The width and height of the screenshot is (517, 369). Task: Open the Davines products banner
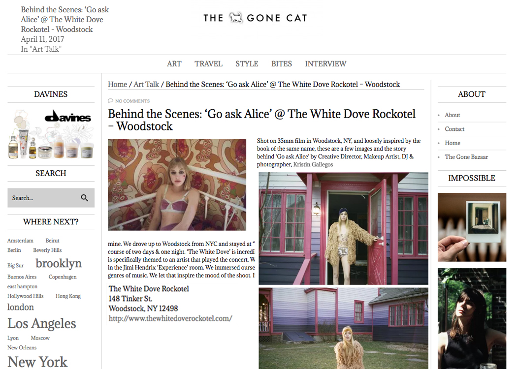click(51, 134)
